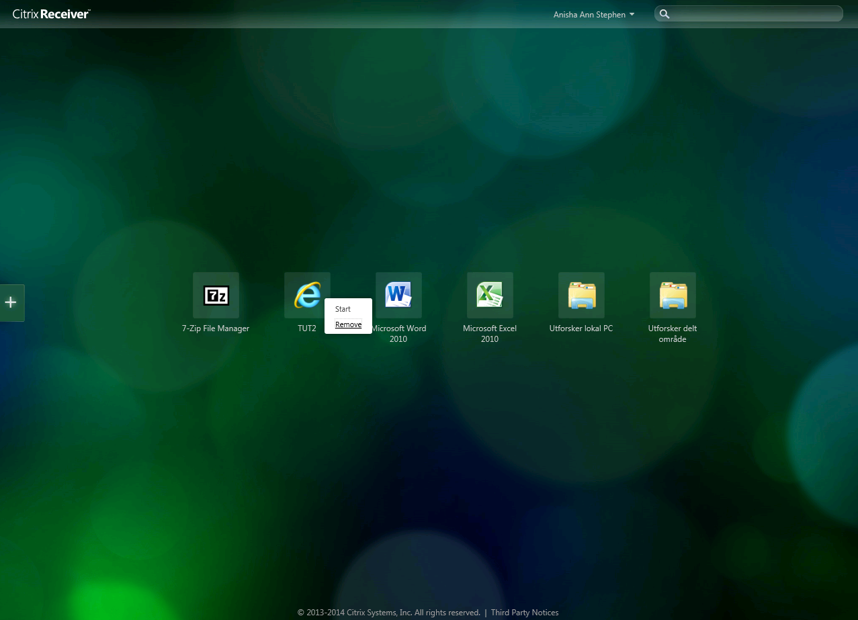Click the plus icon to add apps

pos(11,302)
